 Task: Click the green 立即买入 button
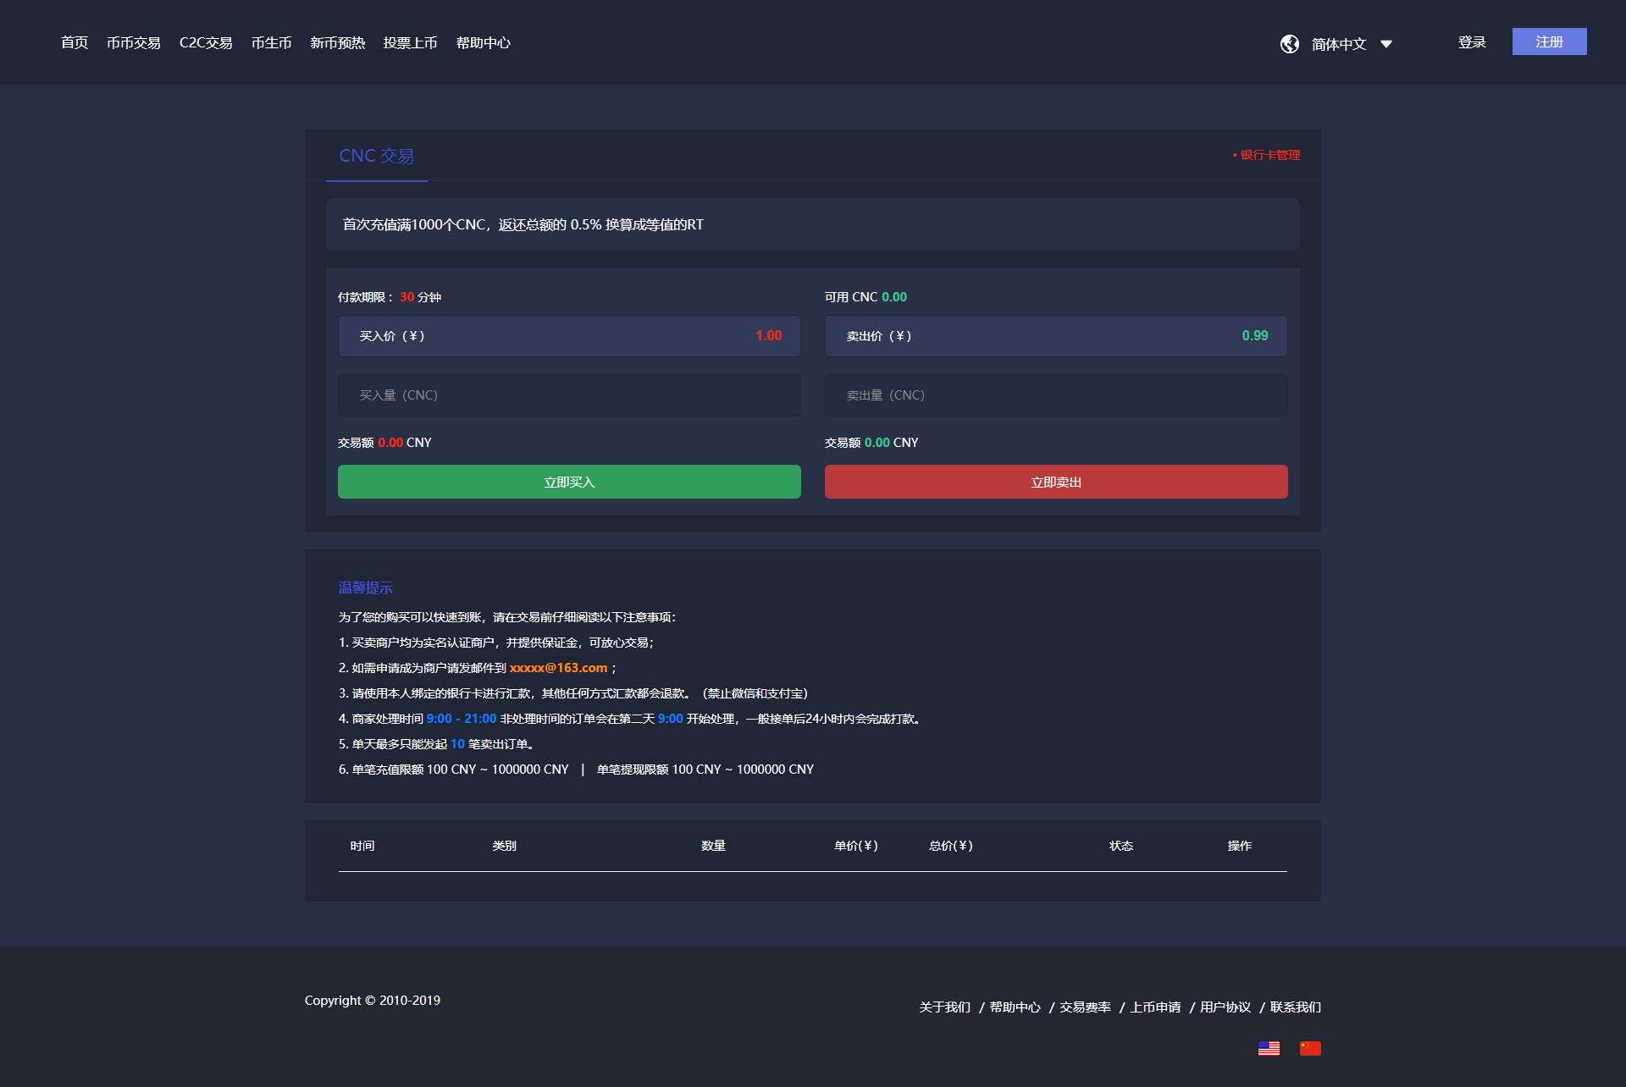[569, 482]
